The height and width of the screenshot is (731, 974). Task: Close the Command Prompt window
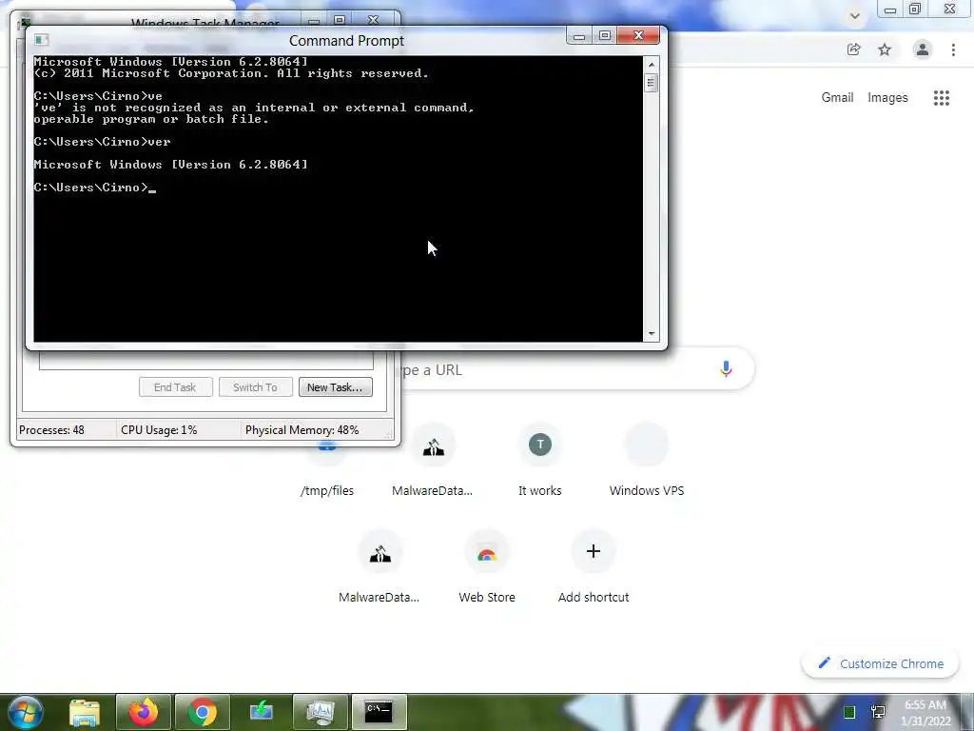coord(638,35)
